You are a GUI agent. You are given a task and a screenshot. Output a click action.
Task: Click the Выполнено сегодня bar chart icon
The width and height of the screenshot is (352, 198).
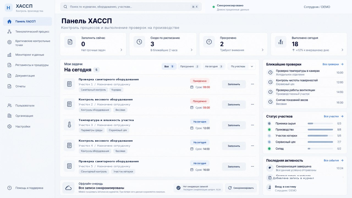pos(281,42)
